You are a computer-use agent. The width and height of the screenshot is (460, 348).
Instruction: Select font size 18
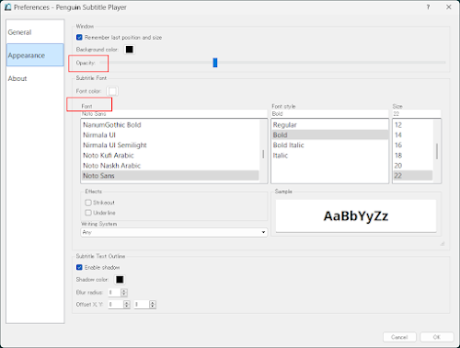[x=413, y=156]
